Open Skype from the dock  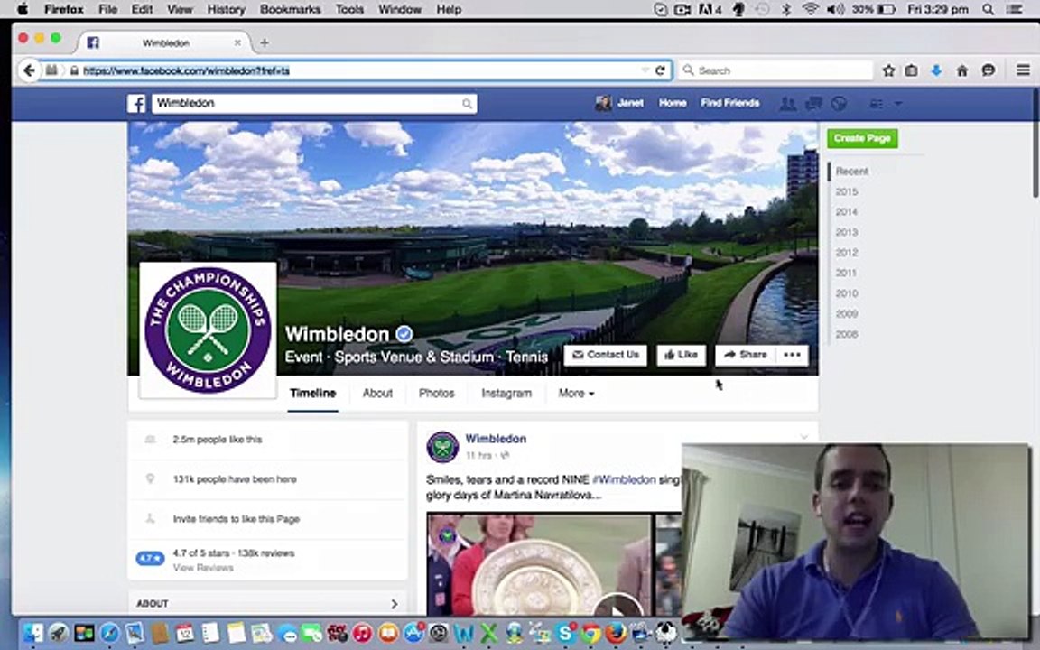coord(565,632)
